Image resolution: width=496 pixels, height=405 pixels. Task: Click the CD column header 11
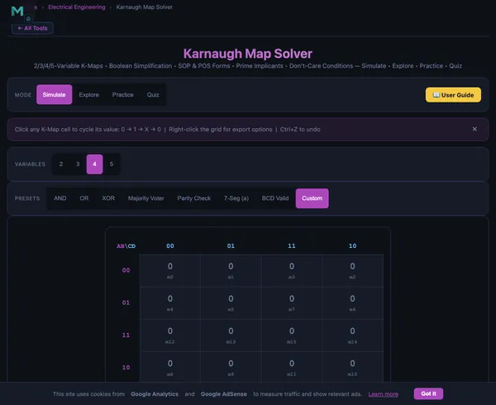[x=292, y=246]
